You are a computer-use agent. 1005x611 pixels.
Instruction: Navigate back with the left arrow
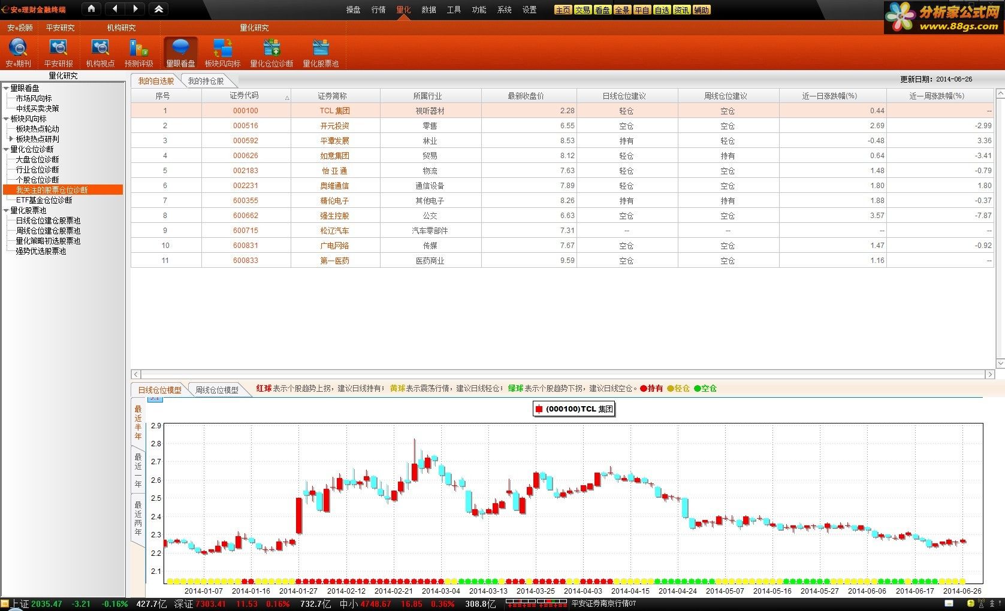115,8
